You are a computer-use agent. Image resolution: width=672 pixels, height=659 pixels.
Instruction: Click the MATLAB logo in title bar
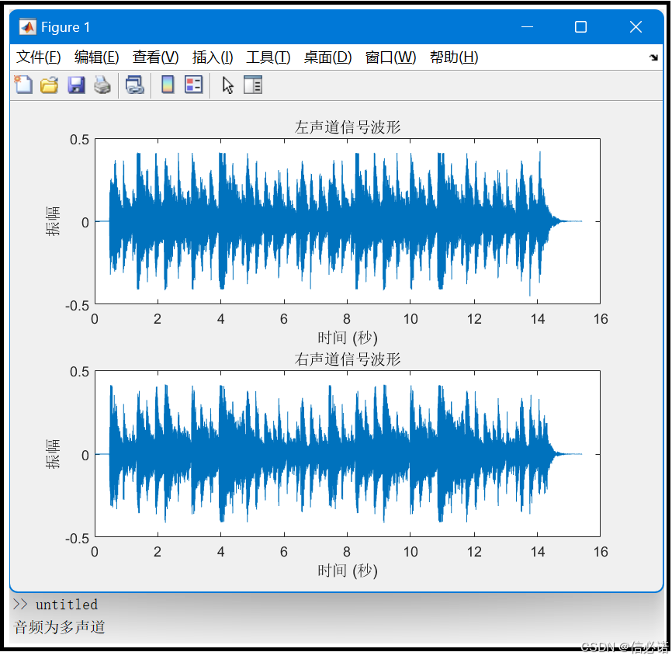pyautogui.click(x=27, y=27)
